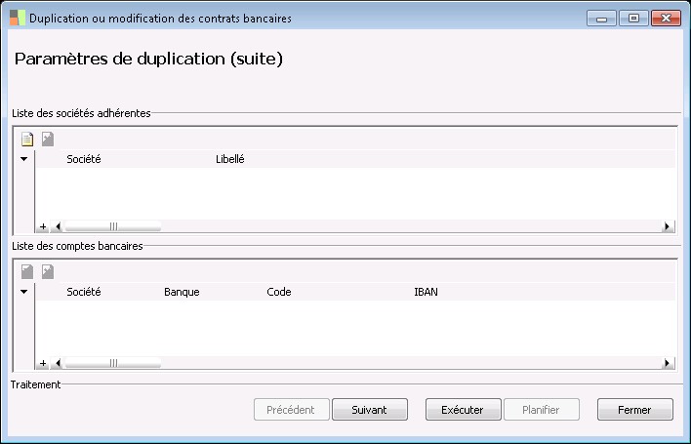Image resolution: width=691 pixels, height=444 pixels.
Task: Maximize the Duplication window
Action: pyautogui.click(x=633, y=19)
